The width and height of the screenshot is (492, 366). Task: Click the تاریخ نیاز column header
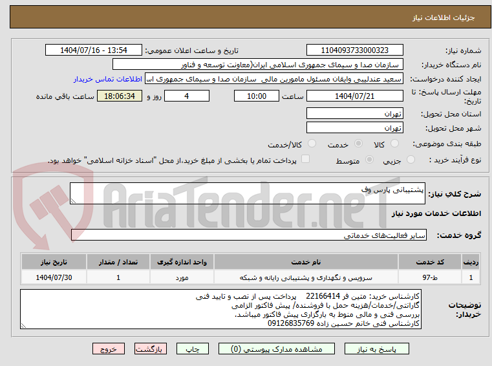click(54, 262)
